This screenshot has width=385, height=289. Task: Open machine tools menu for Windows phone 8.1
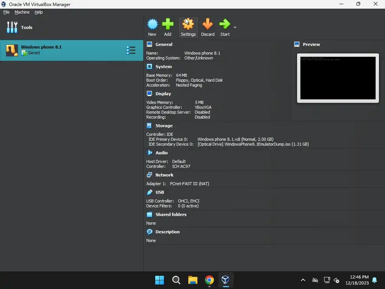pos(131,50)
